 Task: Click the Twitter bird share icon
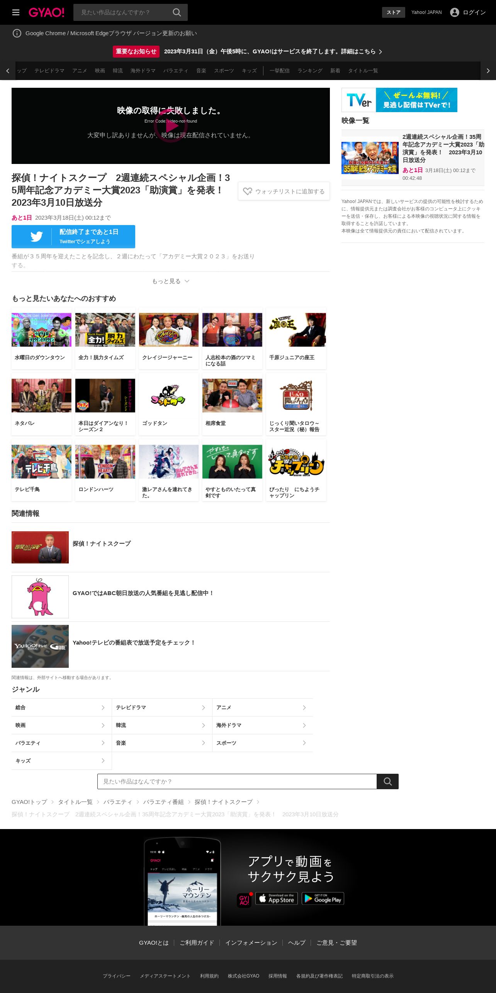click(x=37, y=237)
